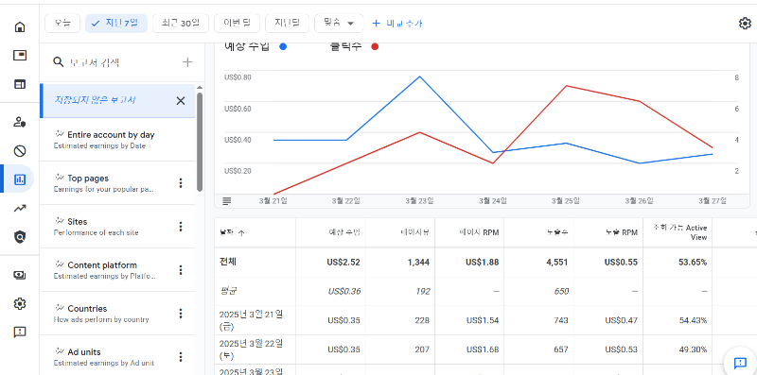The image size is (757, 375).
Task: Open Account settings gear in the sidebar
Action: pos(20,303)
